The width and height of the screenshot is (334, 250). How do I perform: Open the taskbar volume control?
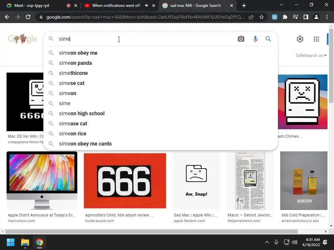295,242
